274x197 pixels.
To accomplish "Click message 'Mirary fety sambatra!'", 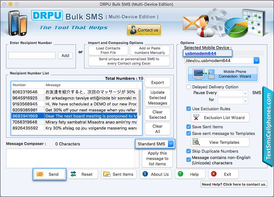I will [x=91, y=122].
